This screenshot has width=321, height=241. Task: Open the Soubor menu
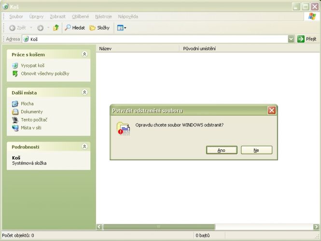click(x=16, y=16)
